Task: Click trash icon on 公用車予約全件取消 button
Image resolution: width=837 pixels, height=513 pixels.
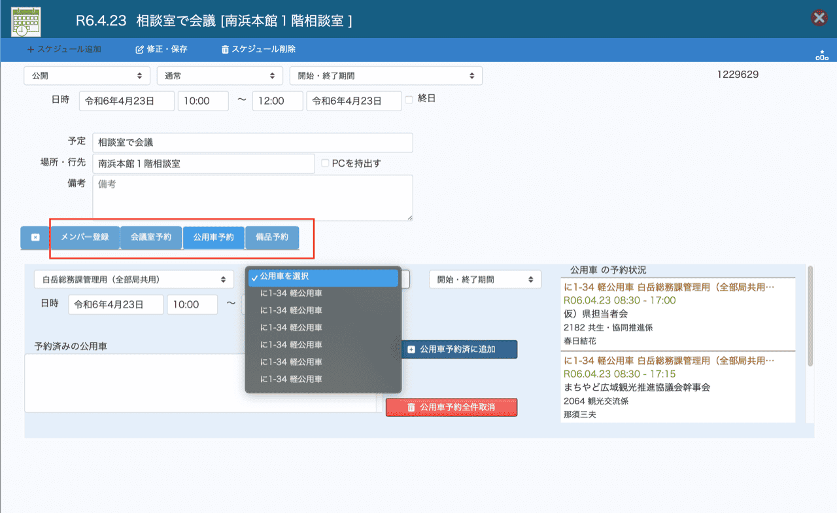Action: [411, 407]
